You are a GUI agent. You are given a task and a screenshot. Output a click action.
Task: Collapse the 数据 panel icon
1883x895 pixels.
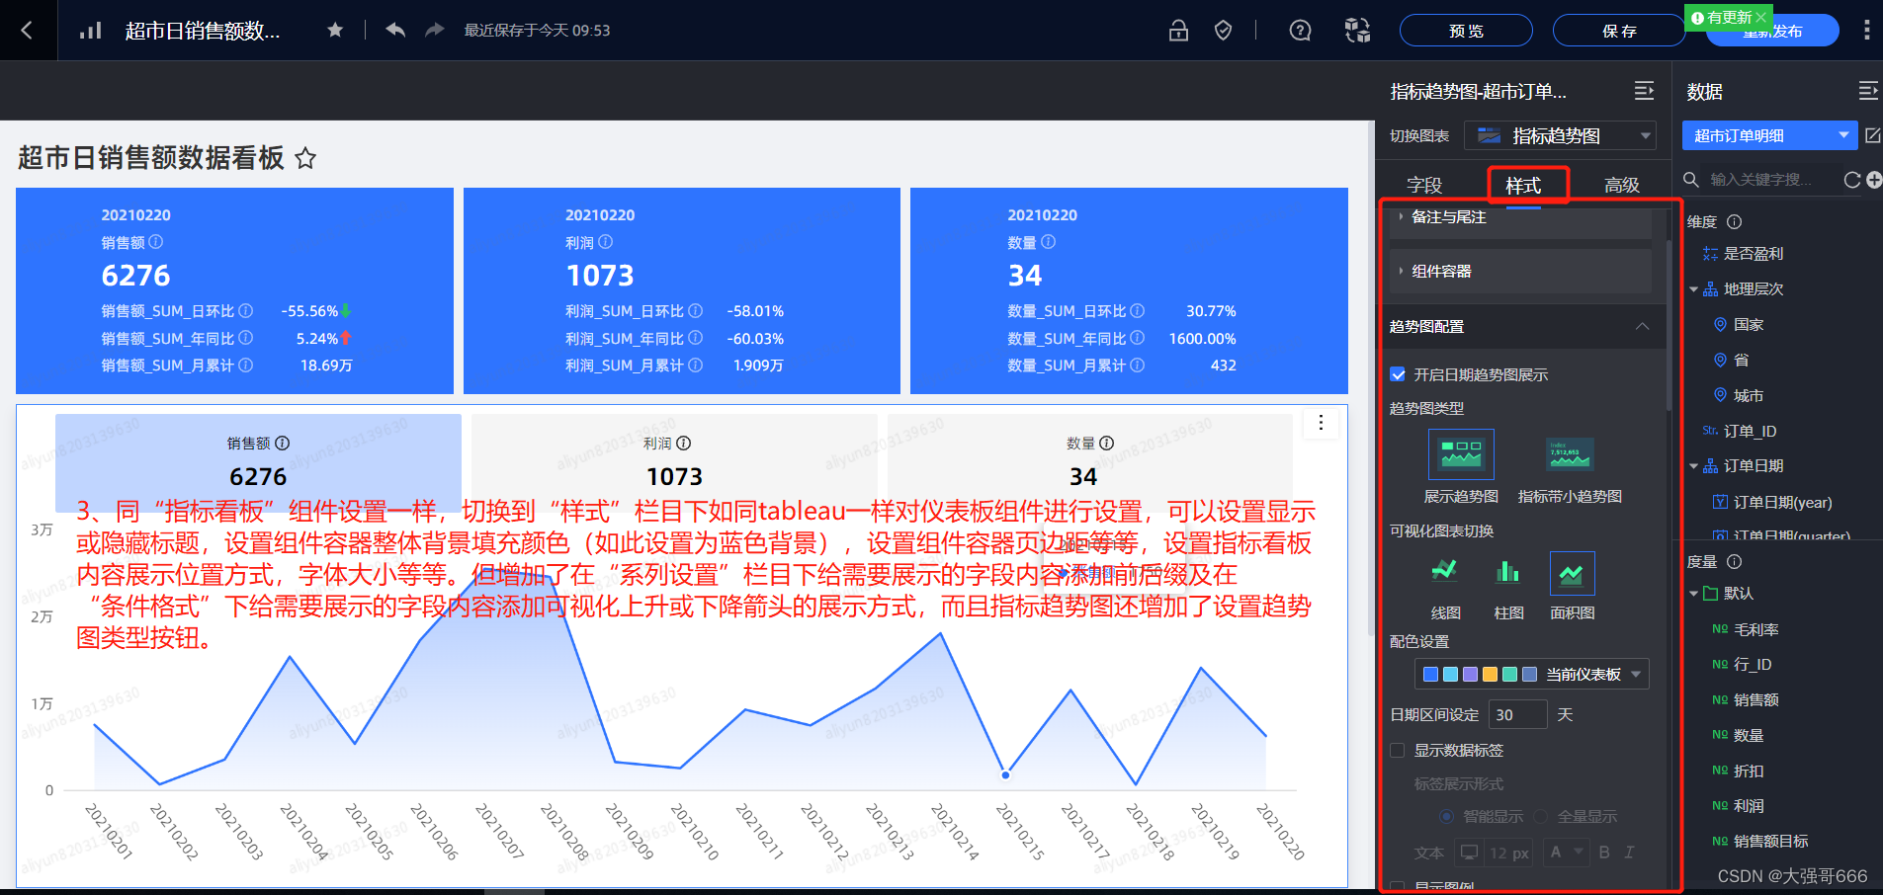click(x=1868, y=91)
